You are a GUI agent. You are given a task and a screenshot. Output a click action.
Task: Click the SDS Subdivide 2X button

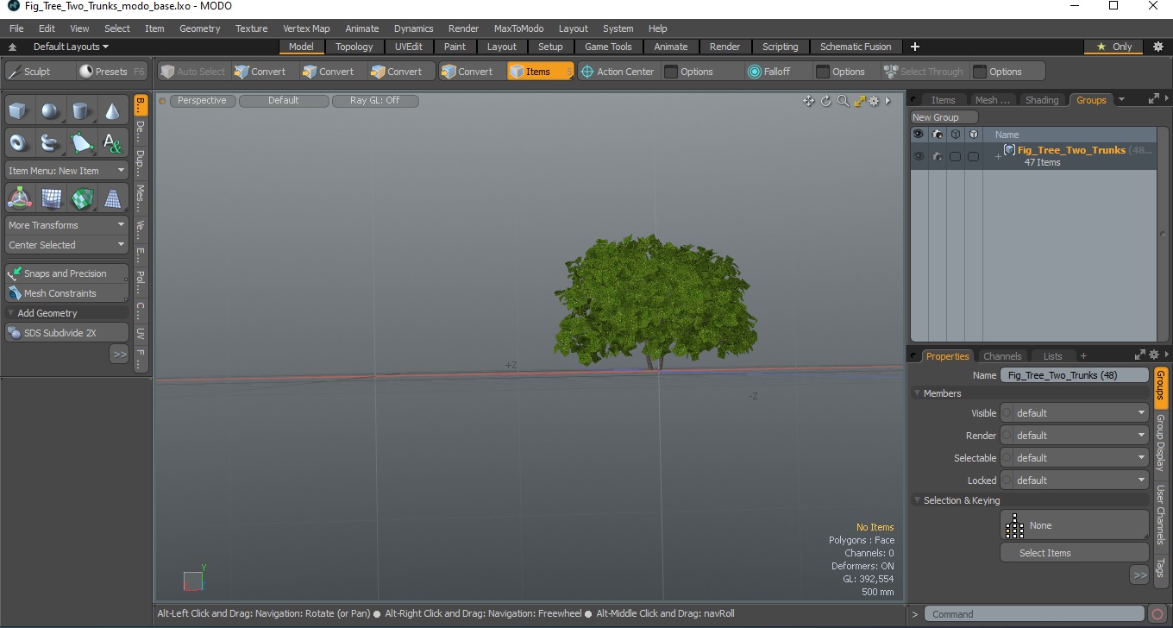coord(66,333)
